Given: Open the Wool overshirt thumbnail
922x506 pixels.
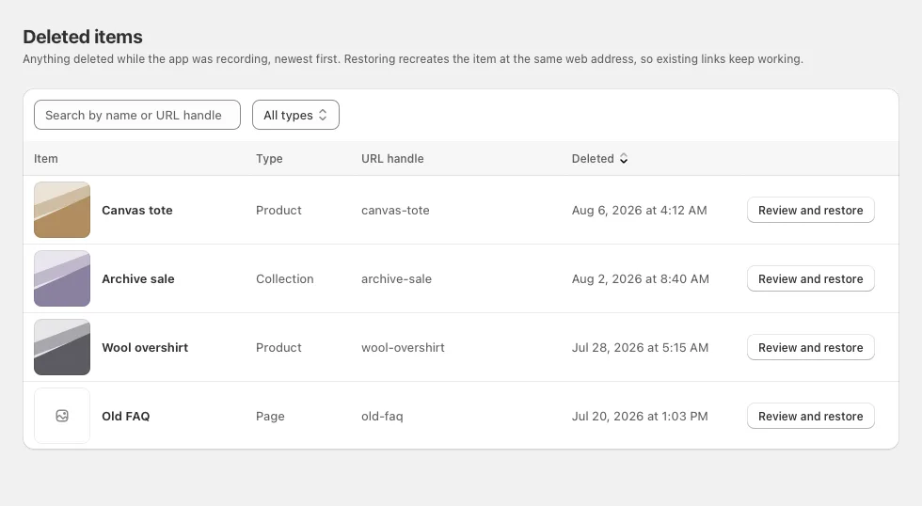Looking at the screenshot, I should [x=62, y=347].
